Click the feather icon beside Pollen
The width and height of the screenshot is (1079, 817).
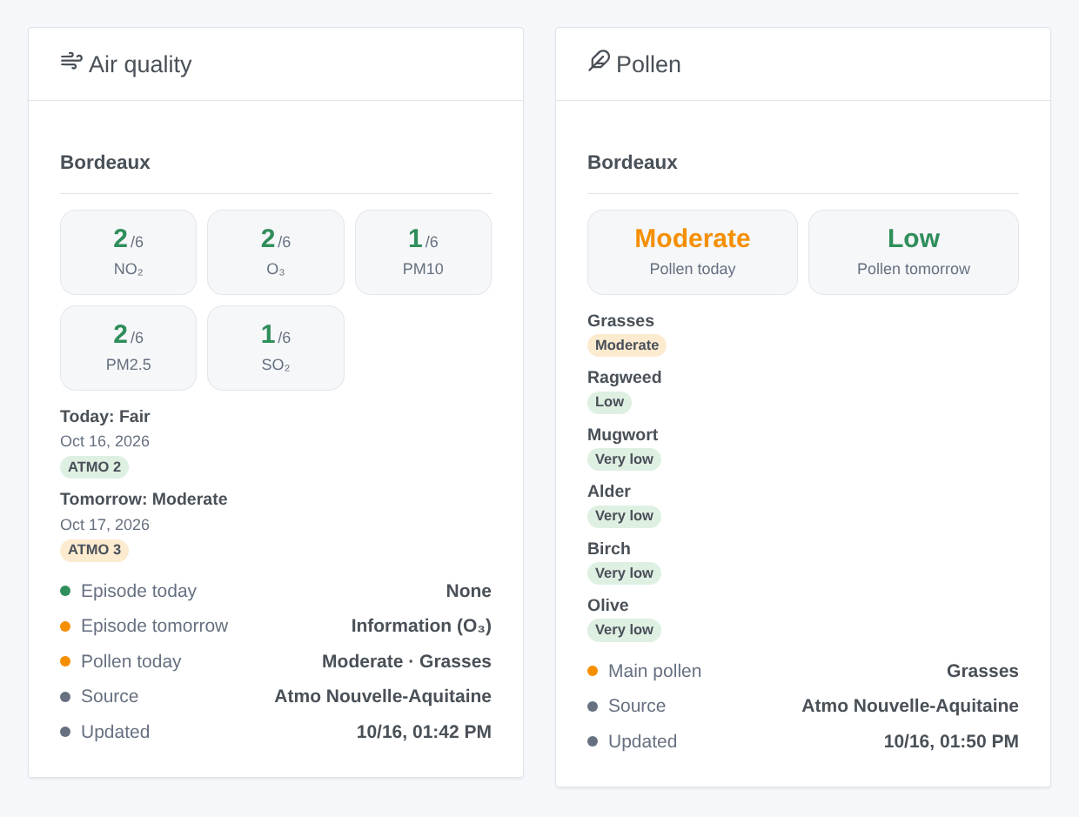[599, 61]
